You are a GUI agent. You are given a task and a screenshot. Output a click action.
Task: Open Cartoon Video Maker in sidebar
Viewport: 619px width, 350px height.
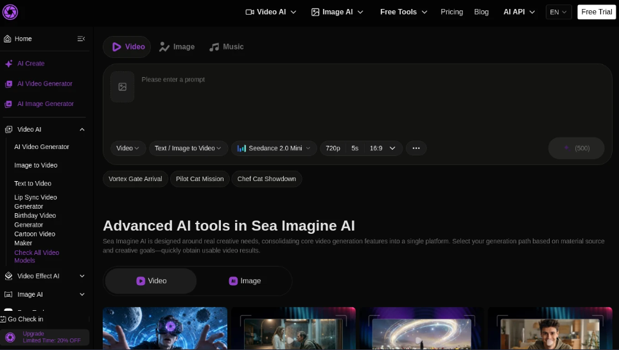35,239
